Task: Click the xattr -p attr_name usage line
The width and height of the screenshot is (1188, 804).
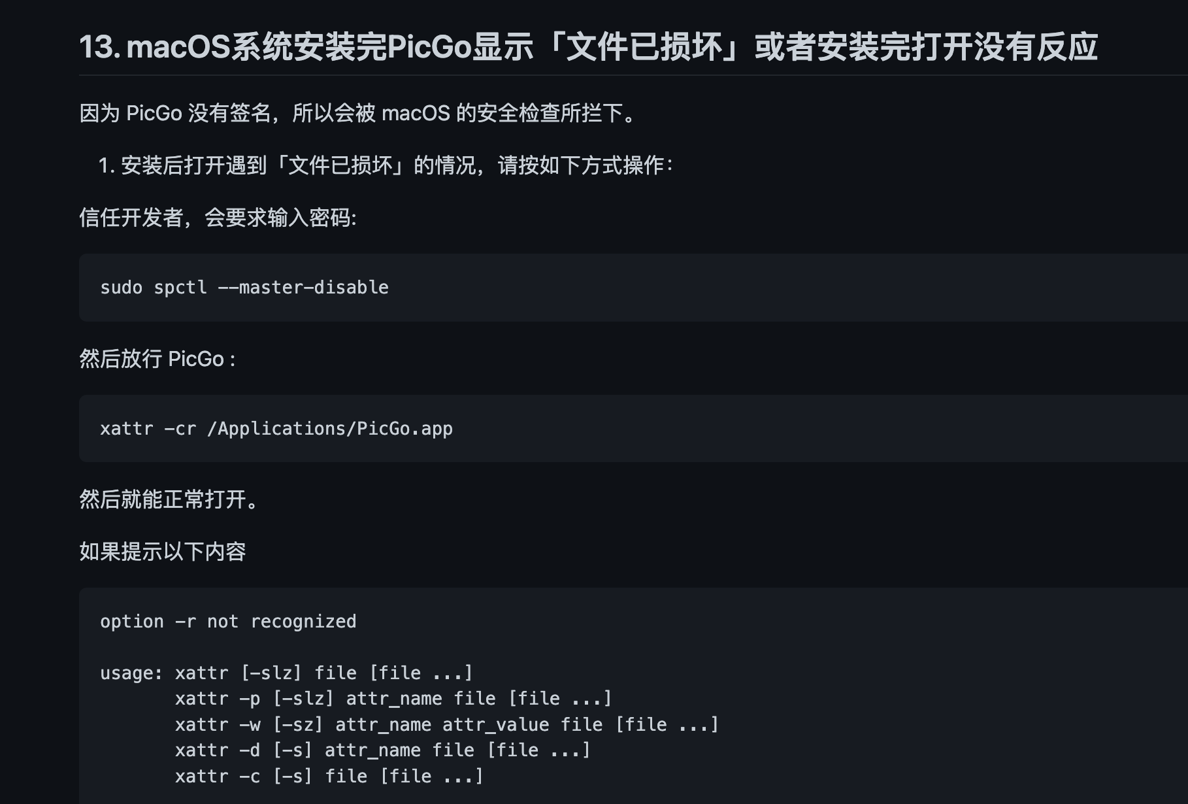Action: [x=394, y=699]
